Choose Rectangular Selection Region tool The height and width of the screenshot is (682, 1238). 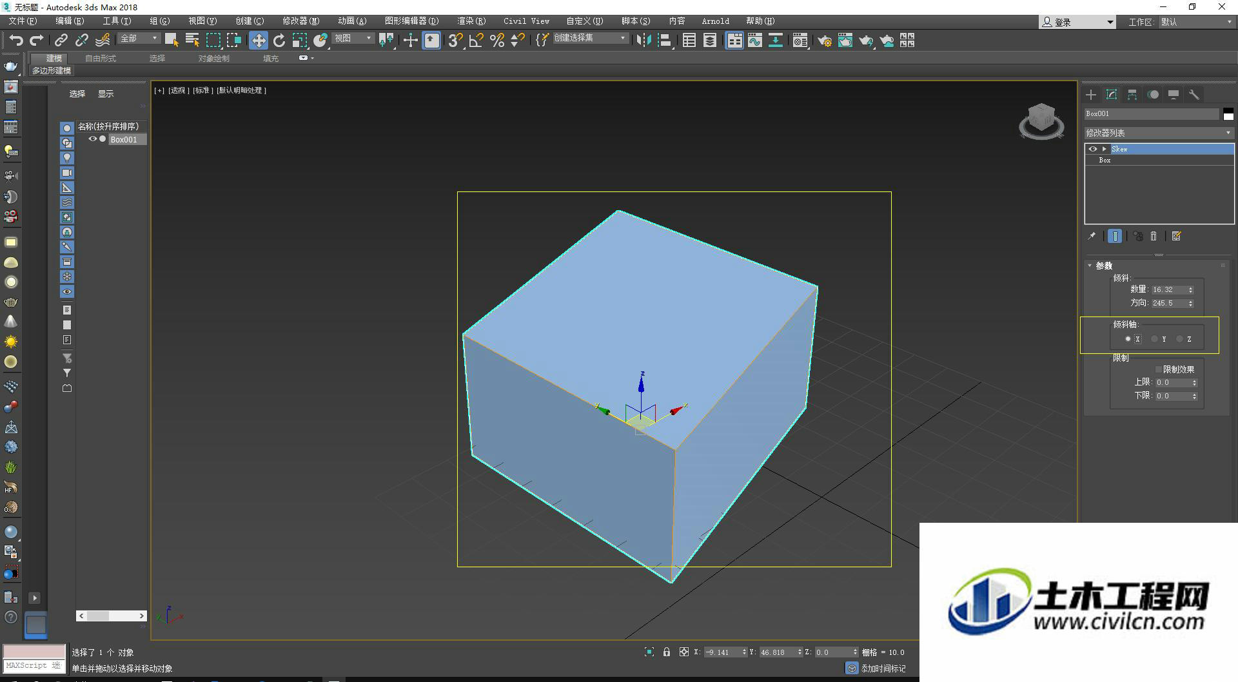tap(213, 41)
